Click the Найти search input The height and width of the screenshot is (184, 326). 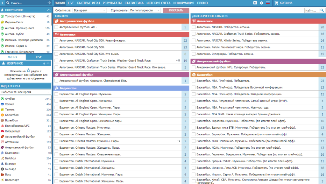click(x=312, y=10)
